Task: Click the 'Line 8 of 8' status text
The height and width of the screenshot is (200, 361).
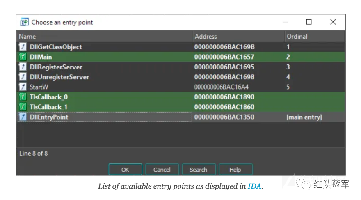Action: pos(34,154)
